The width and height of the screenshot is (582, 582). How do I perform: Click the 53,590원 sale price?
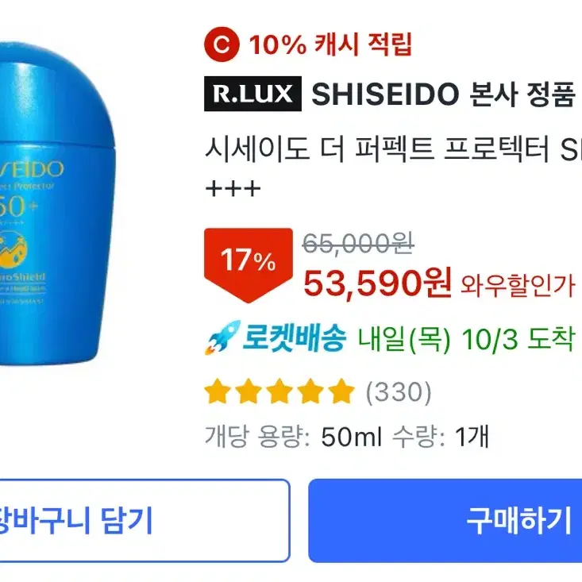point(377,283)
